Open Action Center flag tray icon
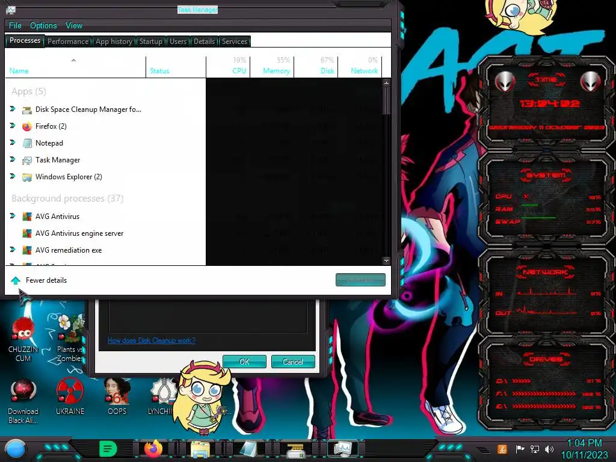This screenshot has width=616, height=462. coord(520,449)
